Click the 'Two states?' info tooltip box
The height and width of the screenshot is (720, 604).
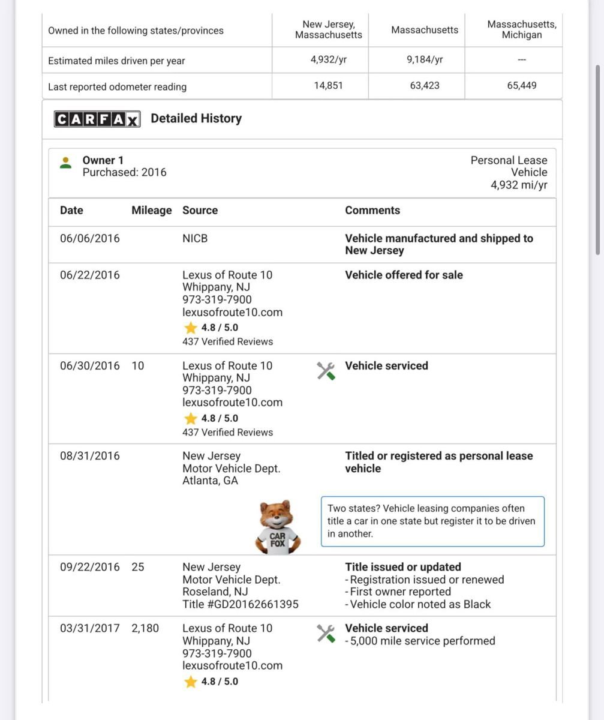[432, 521]
